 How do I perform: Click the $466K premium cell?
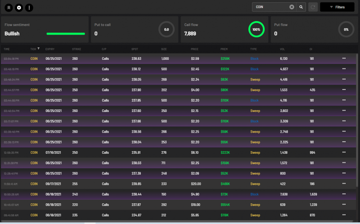pyautogui.click(x=225, y=184)
